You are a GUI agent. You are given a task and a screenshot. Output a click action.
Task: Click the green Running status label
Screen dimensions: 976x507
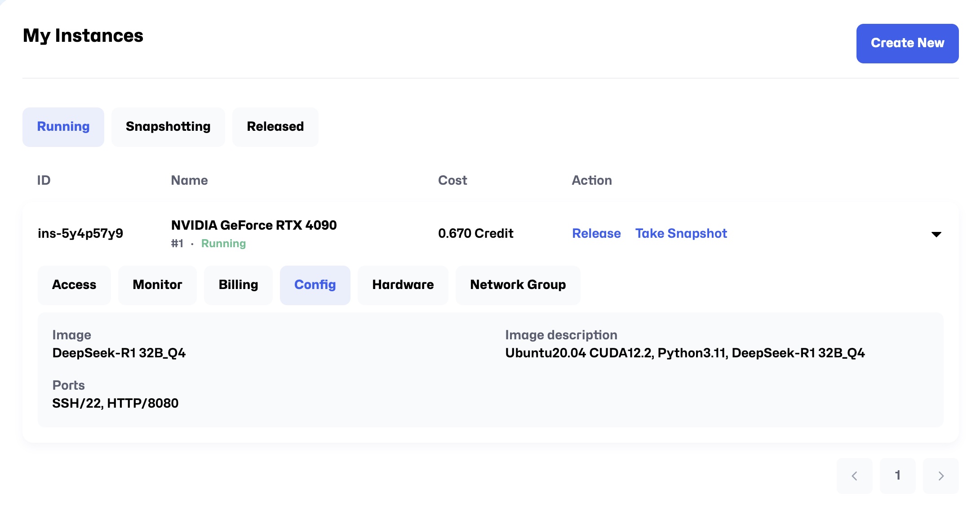(x=223, y=244)
